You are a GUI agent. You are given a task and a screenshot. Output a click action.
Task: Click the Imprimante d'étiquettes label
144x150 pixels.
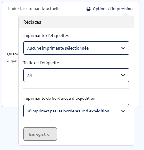(x=46, y=36)
